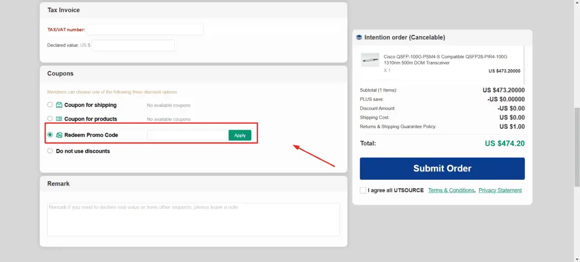
Task: Open the Cisco QSFP transceiver thumbnail
Action: coord(370,60)
